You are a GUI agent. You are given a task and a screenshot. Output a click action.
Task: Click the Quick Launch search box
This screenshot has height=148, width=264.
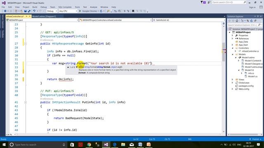point(229,2)
